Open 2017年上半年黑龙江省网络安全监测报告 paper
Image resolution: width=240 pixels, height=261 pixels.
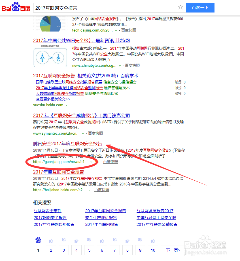coord(69,88)
